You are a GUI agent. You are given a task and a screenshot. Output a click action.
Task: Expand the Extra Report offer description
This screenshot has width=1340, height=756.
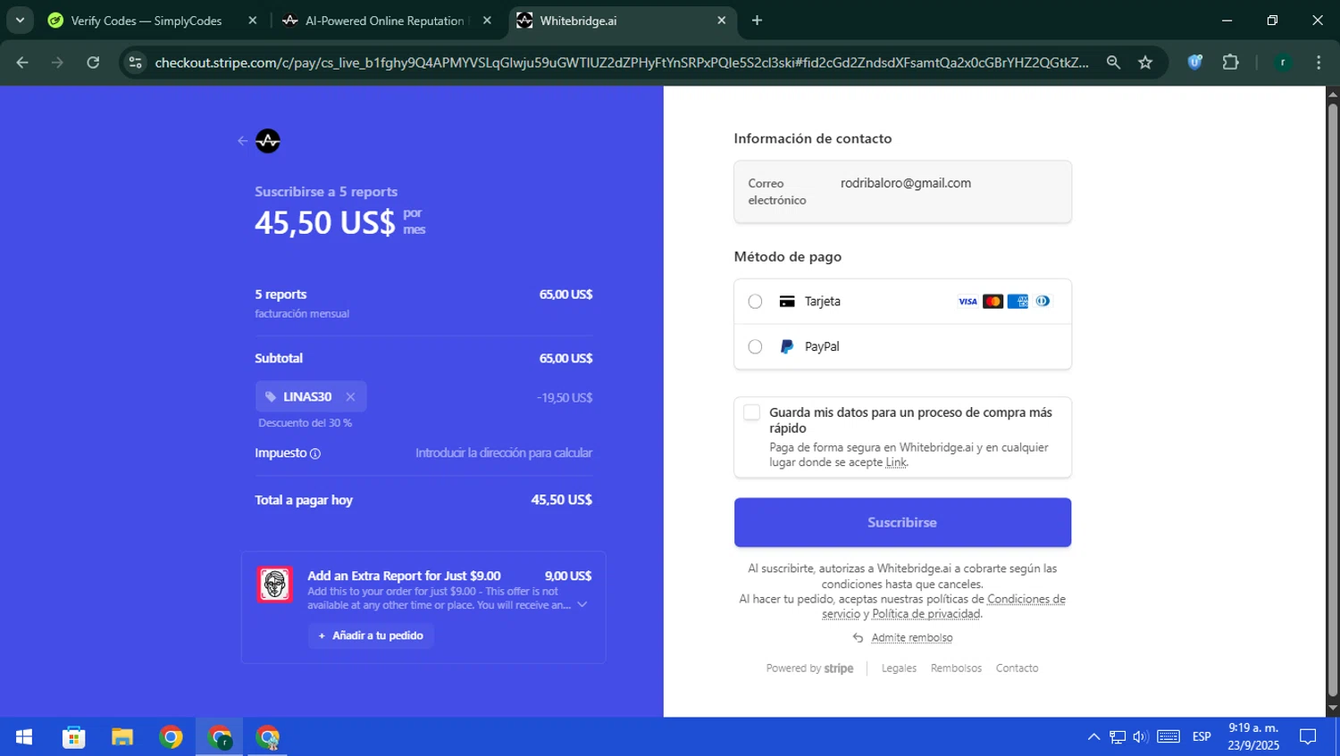pos(582,605)
